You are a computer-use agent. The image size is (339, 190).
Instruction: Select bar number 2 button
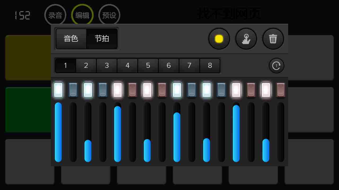(86, 65)
